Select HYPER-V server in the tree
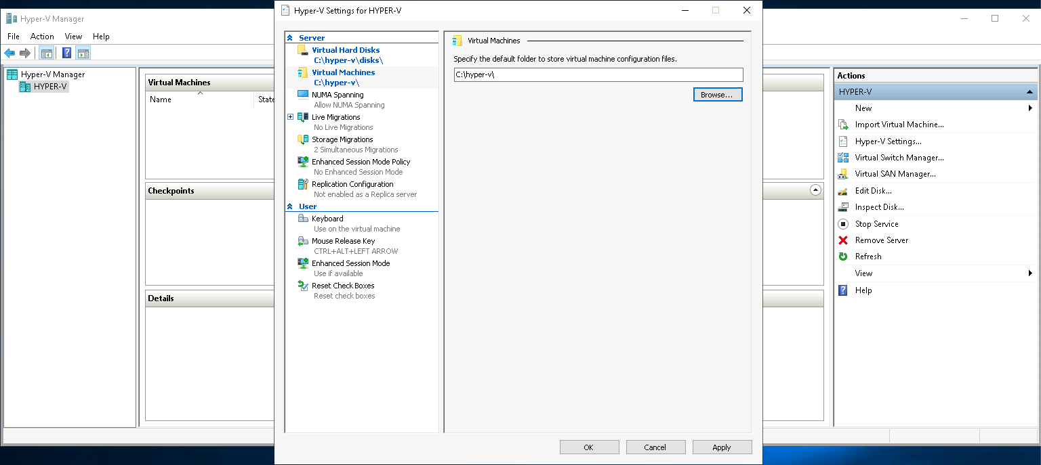The height and width of the screenshot is (465, 1041). [x=50, y=87]
